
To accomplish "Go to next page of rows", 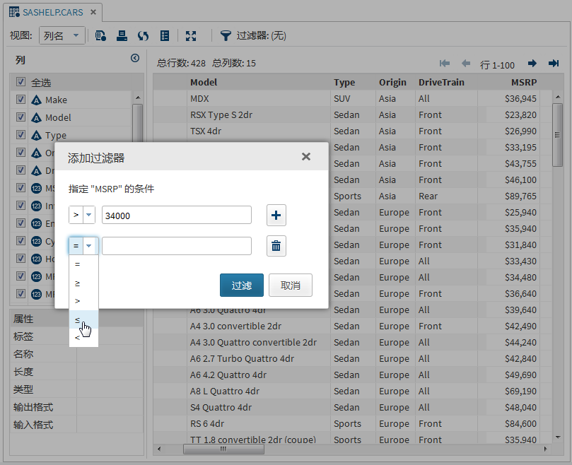I will point(532,64).
